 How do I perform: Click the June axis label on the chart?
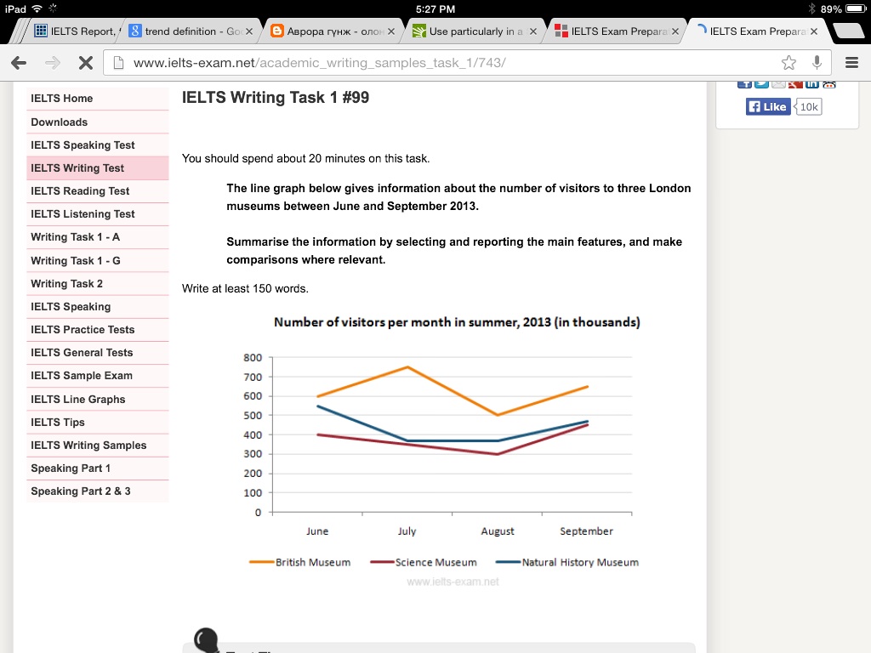(x=317, y=531)
